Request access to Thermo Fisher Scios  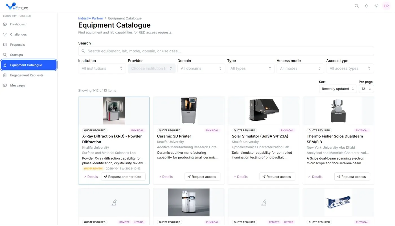352,177
